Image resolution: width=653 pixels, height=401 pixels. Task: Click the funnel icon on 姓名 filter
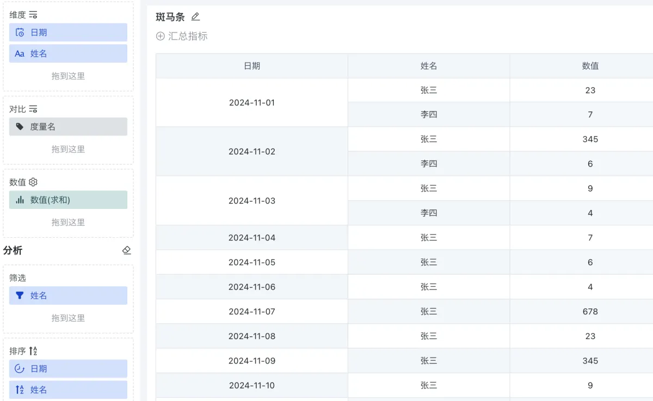click(x=20, y=295)
